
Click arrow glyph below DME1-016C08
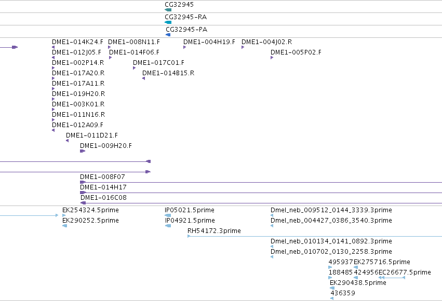[83, 203]
